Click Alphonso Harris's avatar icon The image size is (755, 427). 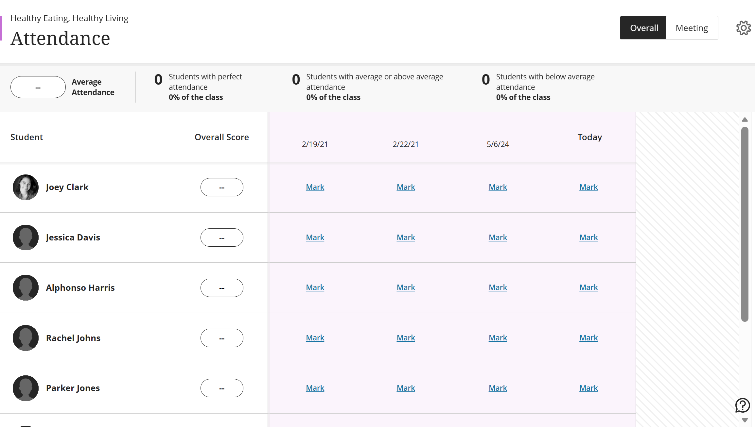pyautogui.click(x=26, y=288)
